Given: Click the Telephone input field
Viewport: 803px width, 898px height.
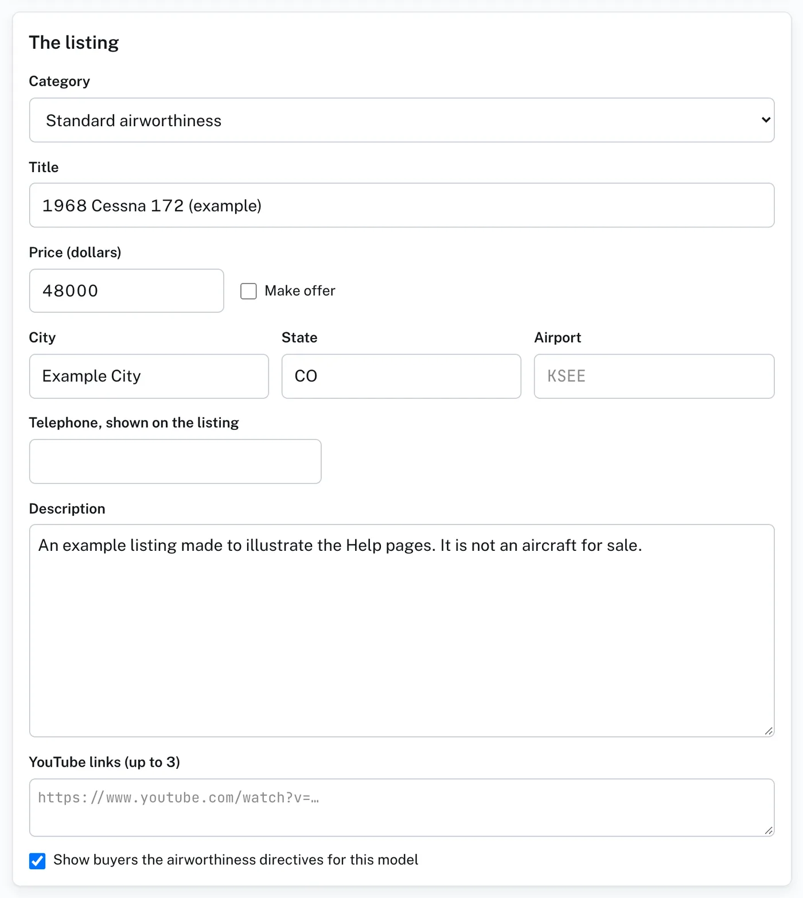Looking at the screenshot, I should [x=175, y=461].
